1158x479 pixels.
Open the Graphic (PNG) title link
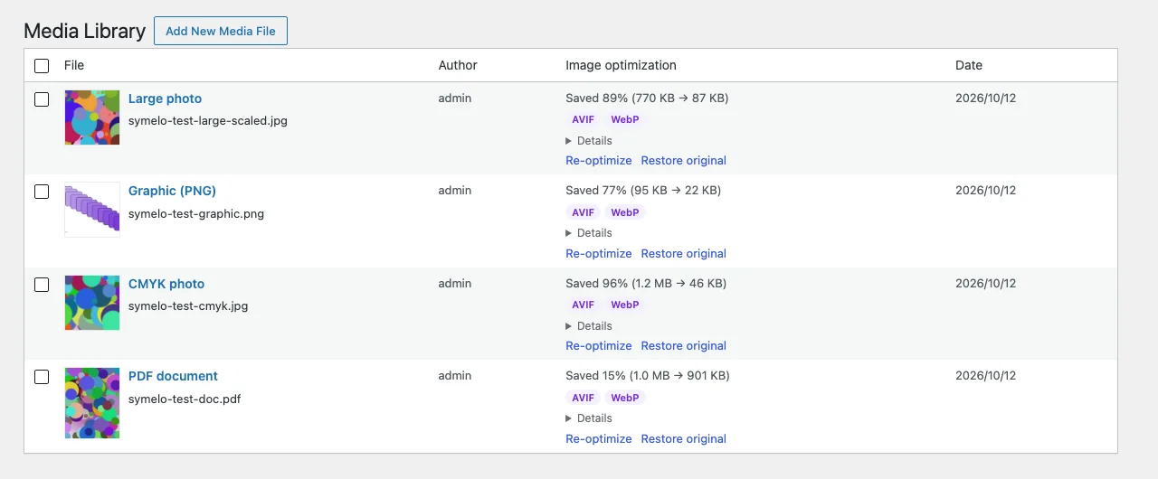pos(172,191)
